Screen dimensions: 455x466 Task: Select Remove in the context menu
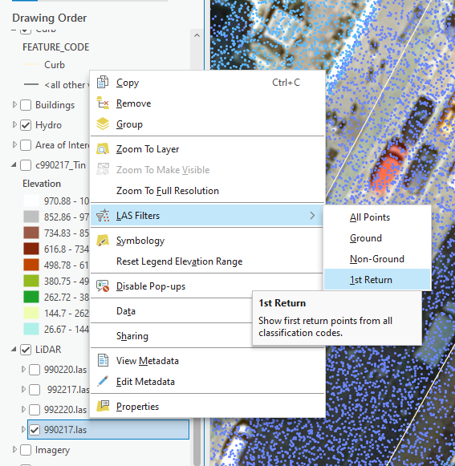[x=207, y=103]
